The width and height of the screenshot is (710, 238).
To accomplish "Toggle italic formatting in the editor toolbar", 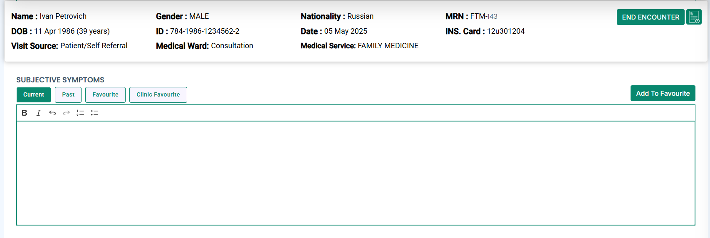I will (x=39, y=113).
